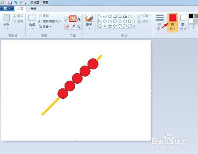Click the 复制 copy button
The height and width of the screenshot is (154, 198).
pyautogui.click(x=18, y=21)
